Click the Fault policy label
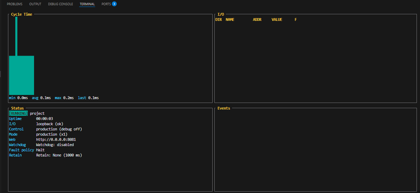This screenshot has width=420, height=193. [x=22, y=150]
